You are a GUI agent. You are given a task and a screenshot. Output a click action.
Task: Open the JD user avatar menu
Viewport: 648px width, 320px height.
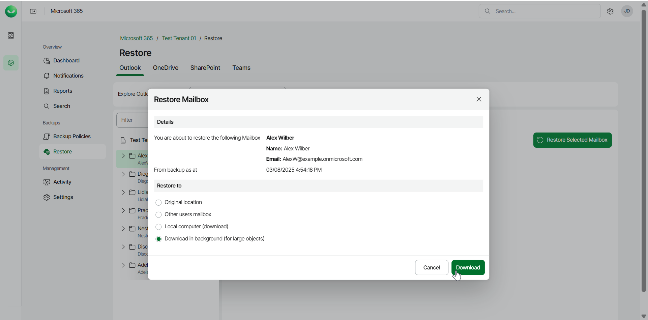(x=627, y=11)
